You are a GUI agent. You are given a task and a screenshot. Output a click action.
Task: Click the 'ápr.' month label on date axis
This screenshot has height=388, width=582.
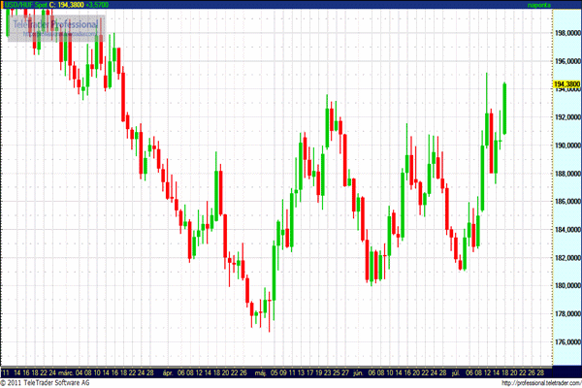point(168,372)
